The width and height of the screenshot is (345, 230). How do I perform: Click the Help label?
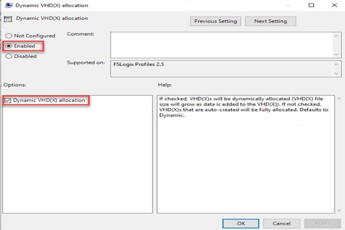coord(165,85)
